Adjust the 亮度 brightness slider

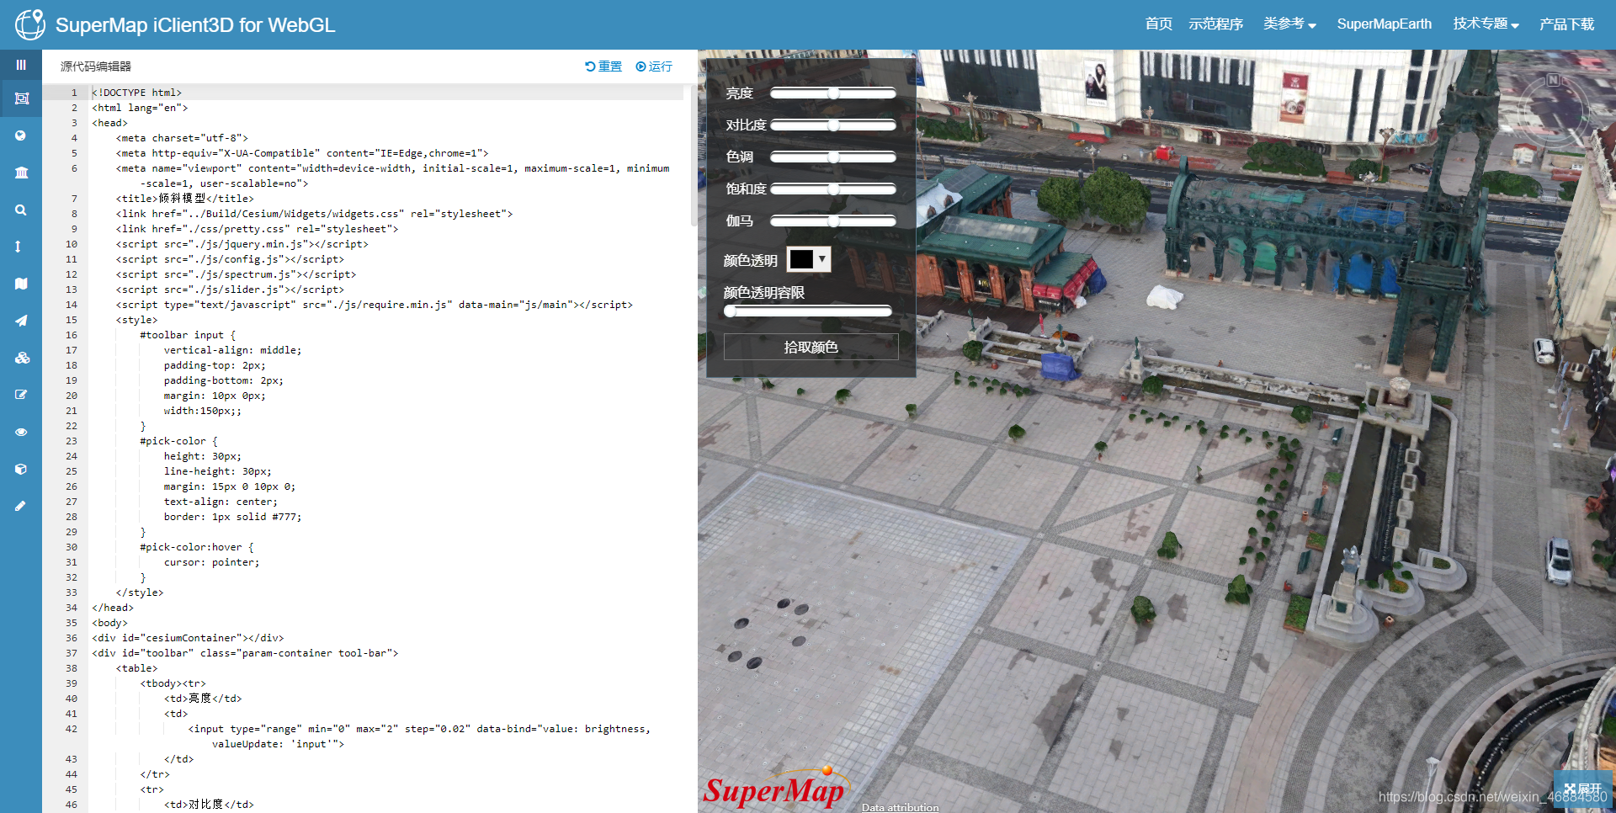(833, 93)
